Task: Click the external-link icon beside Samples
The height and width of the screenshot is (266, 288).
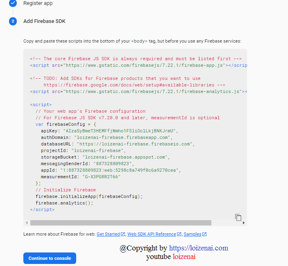Action: pyautogui.click(x=204, y=234)
